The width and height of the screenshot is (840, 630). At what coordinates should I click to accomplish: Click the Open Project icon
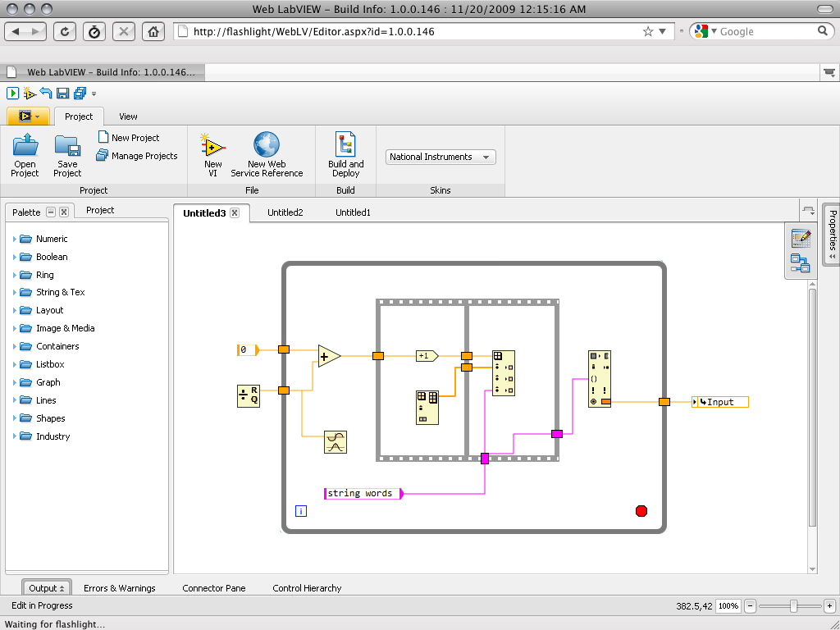point(25,146)
